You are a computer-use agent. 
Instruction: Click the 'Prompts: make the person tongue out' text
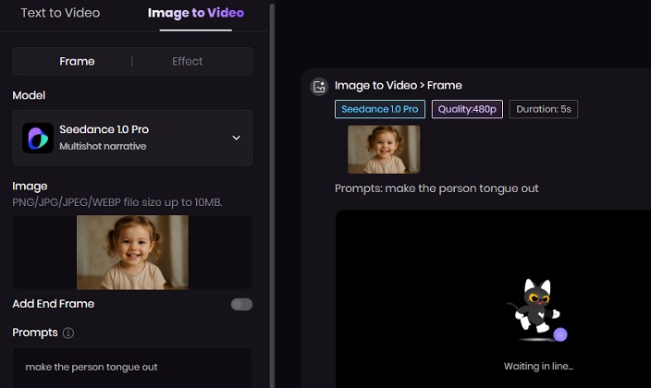tap(436, 188)
